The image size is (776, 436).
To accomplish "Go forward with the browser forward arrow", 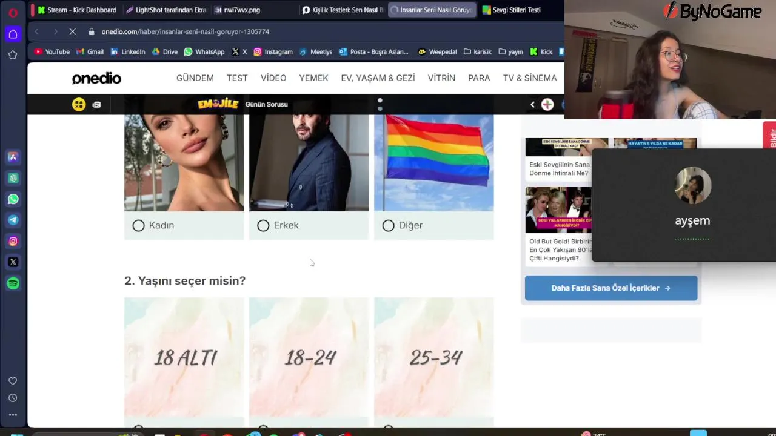I will (55, 31).
